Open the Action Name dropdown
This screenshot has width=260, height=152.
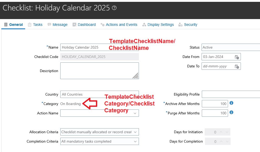135,113
